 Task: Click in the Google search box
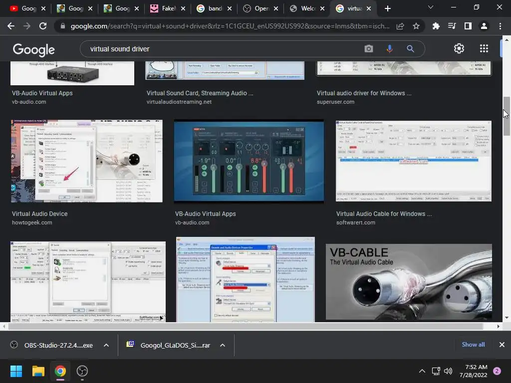pos(222,49)
